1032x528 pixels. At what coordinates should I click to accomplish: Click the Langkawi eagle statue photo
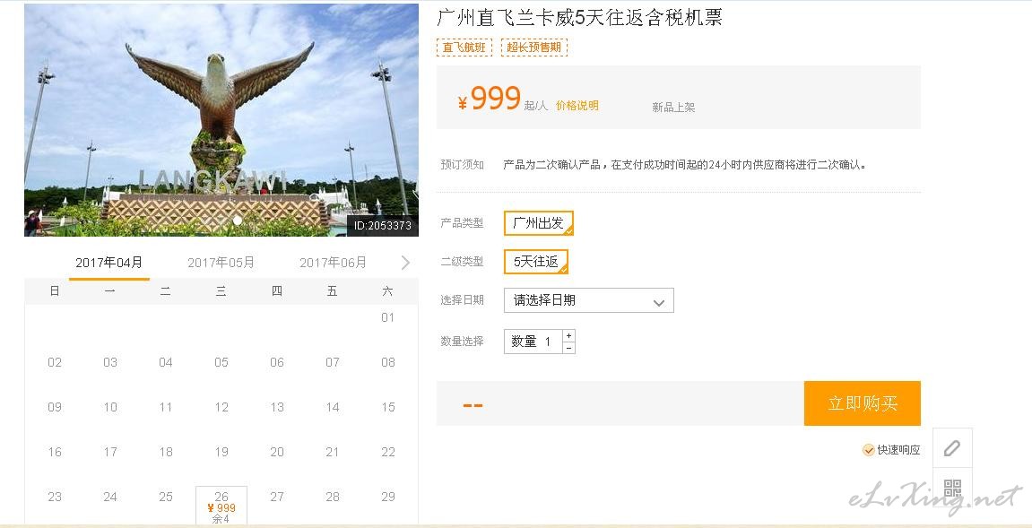coord(221,120)
